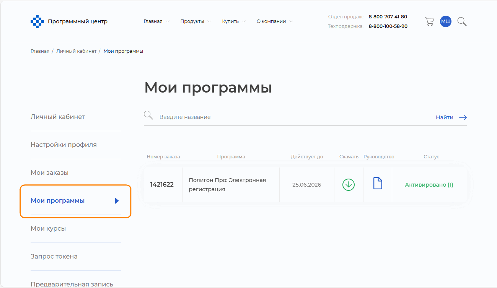497x288 pixels.
Task: Click order number 1421622
Action: [x=162, y=185]
